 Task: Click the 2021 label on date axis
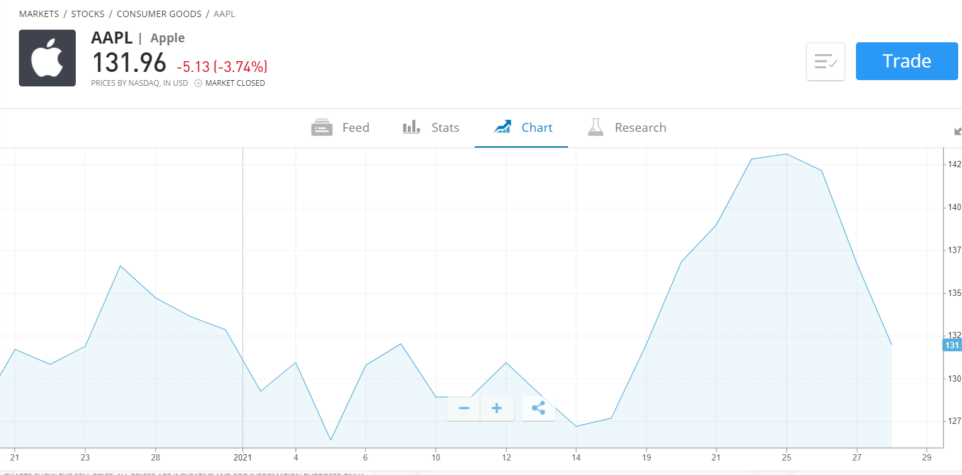[243, 457]
